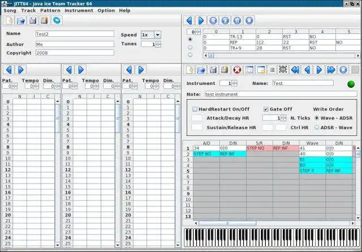Select Wave - ADSR write order
362x252 pixels.
click(x=317, y=118)
